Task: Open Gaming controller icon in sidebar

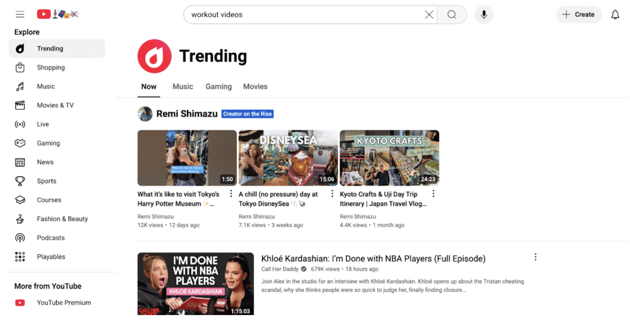Action: pyautogui.click(x=20, y=143)
